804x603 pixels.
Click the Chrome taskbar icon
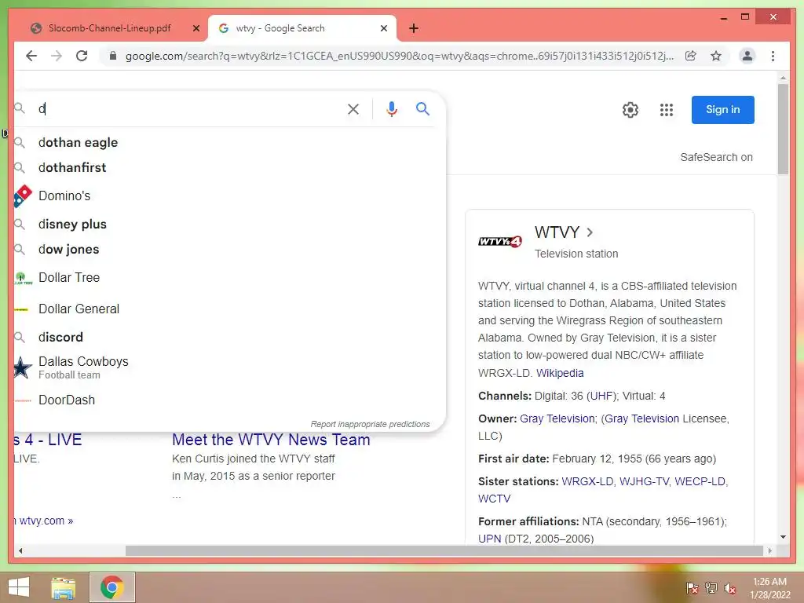tap(112, 587)
